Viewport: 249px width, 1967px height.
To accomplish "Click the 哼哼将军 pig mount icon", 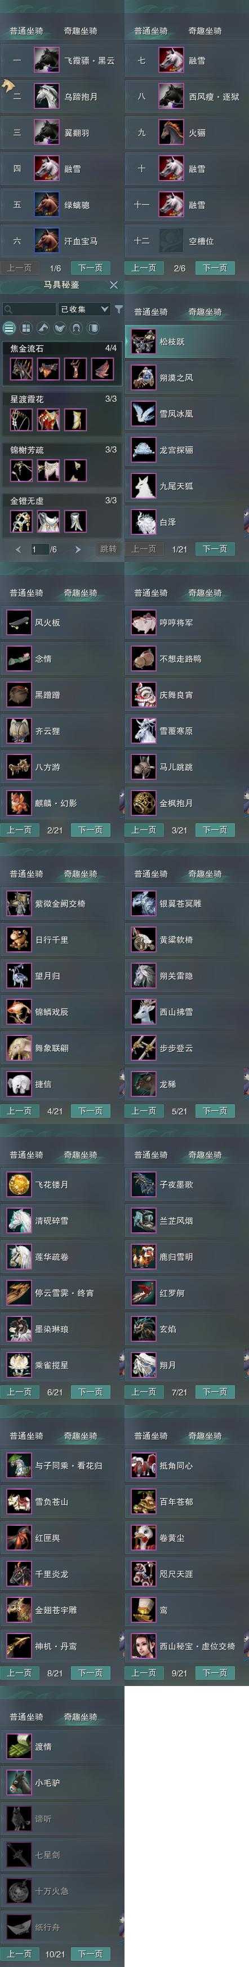I will pos(144,622).
